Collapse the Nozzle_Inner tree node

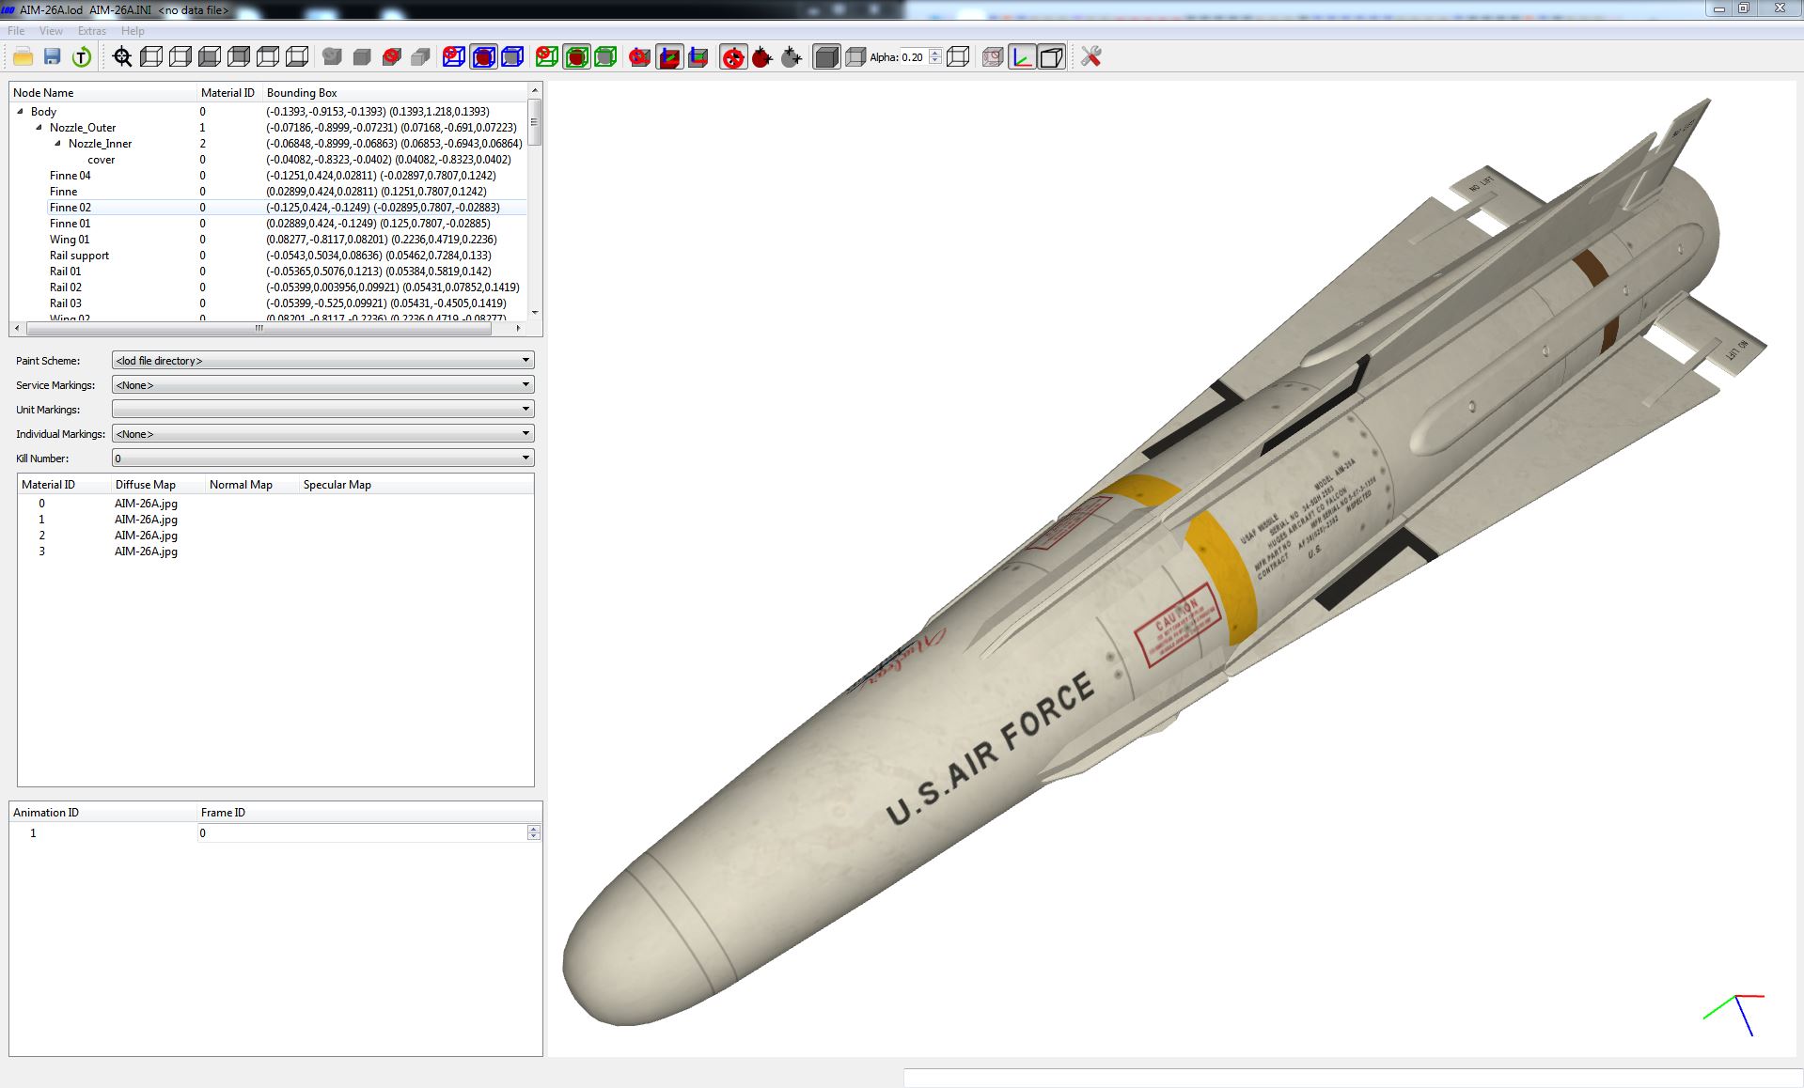pos(58,144)
